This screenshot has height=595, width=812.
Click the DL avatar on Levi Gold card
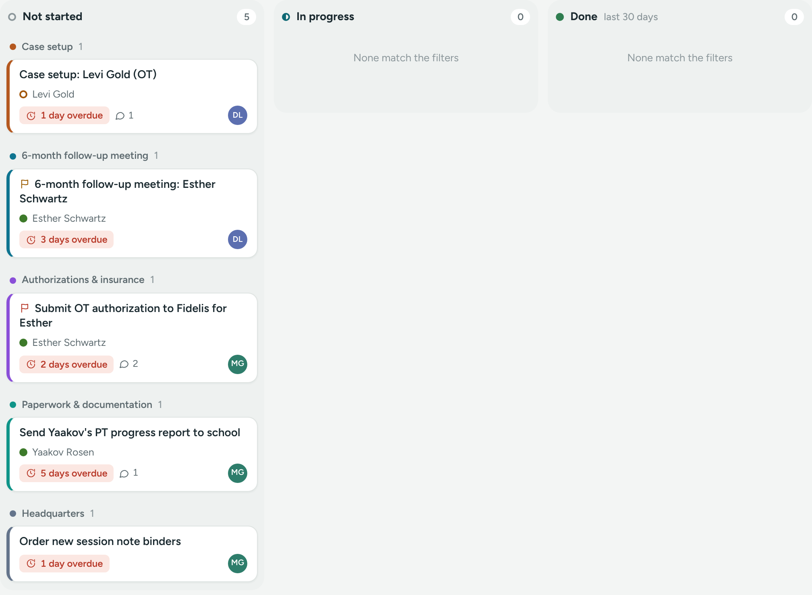pyautogui.click(x=238, y=115)
